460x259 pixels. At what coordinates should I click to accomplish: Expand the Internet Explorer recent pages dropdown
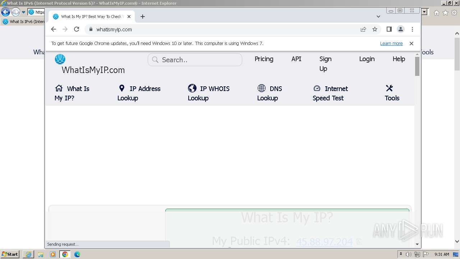pos(24,12)
